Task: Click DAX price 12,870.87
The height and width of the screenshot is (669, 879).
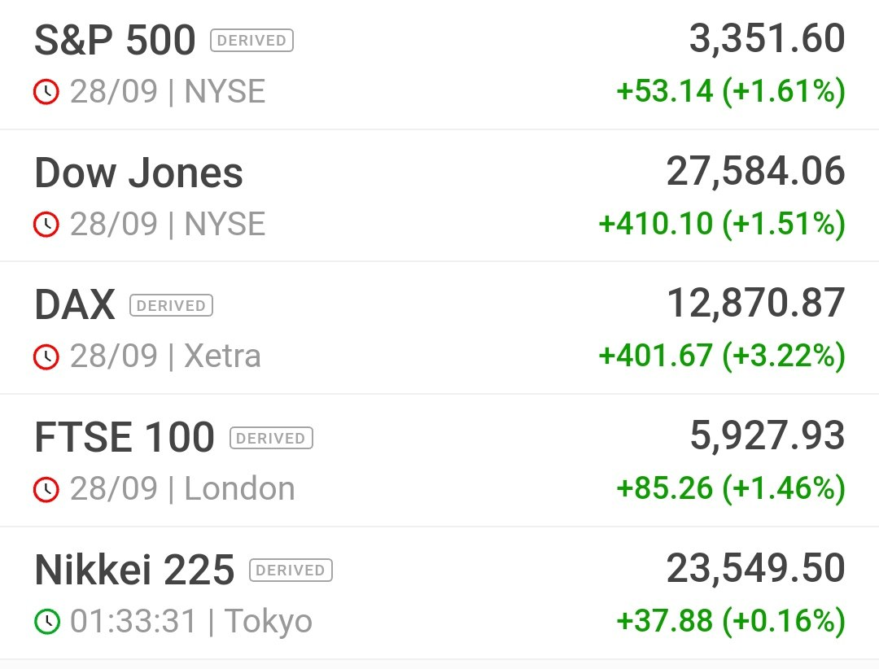Action: coord(755,304)
